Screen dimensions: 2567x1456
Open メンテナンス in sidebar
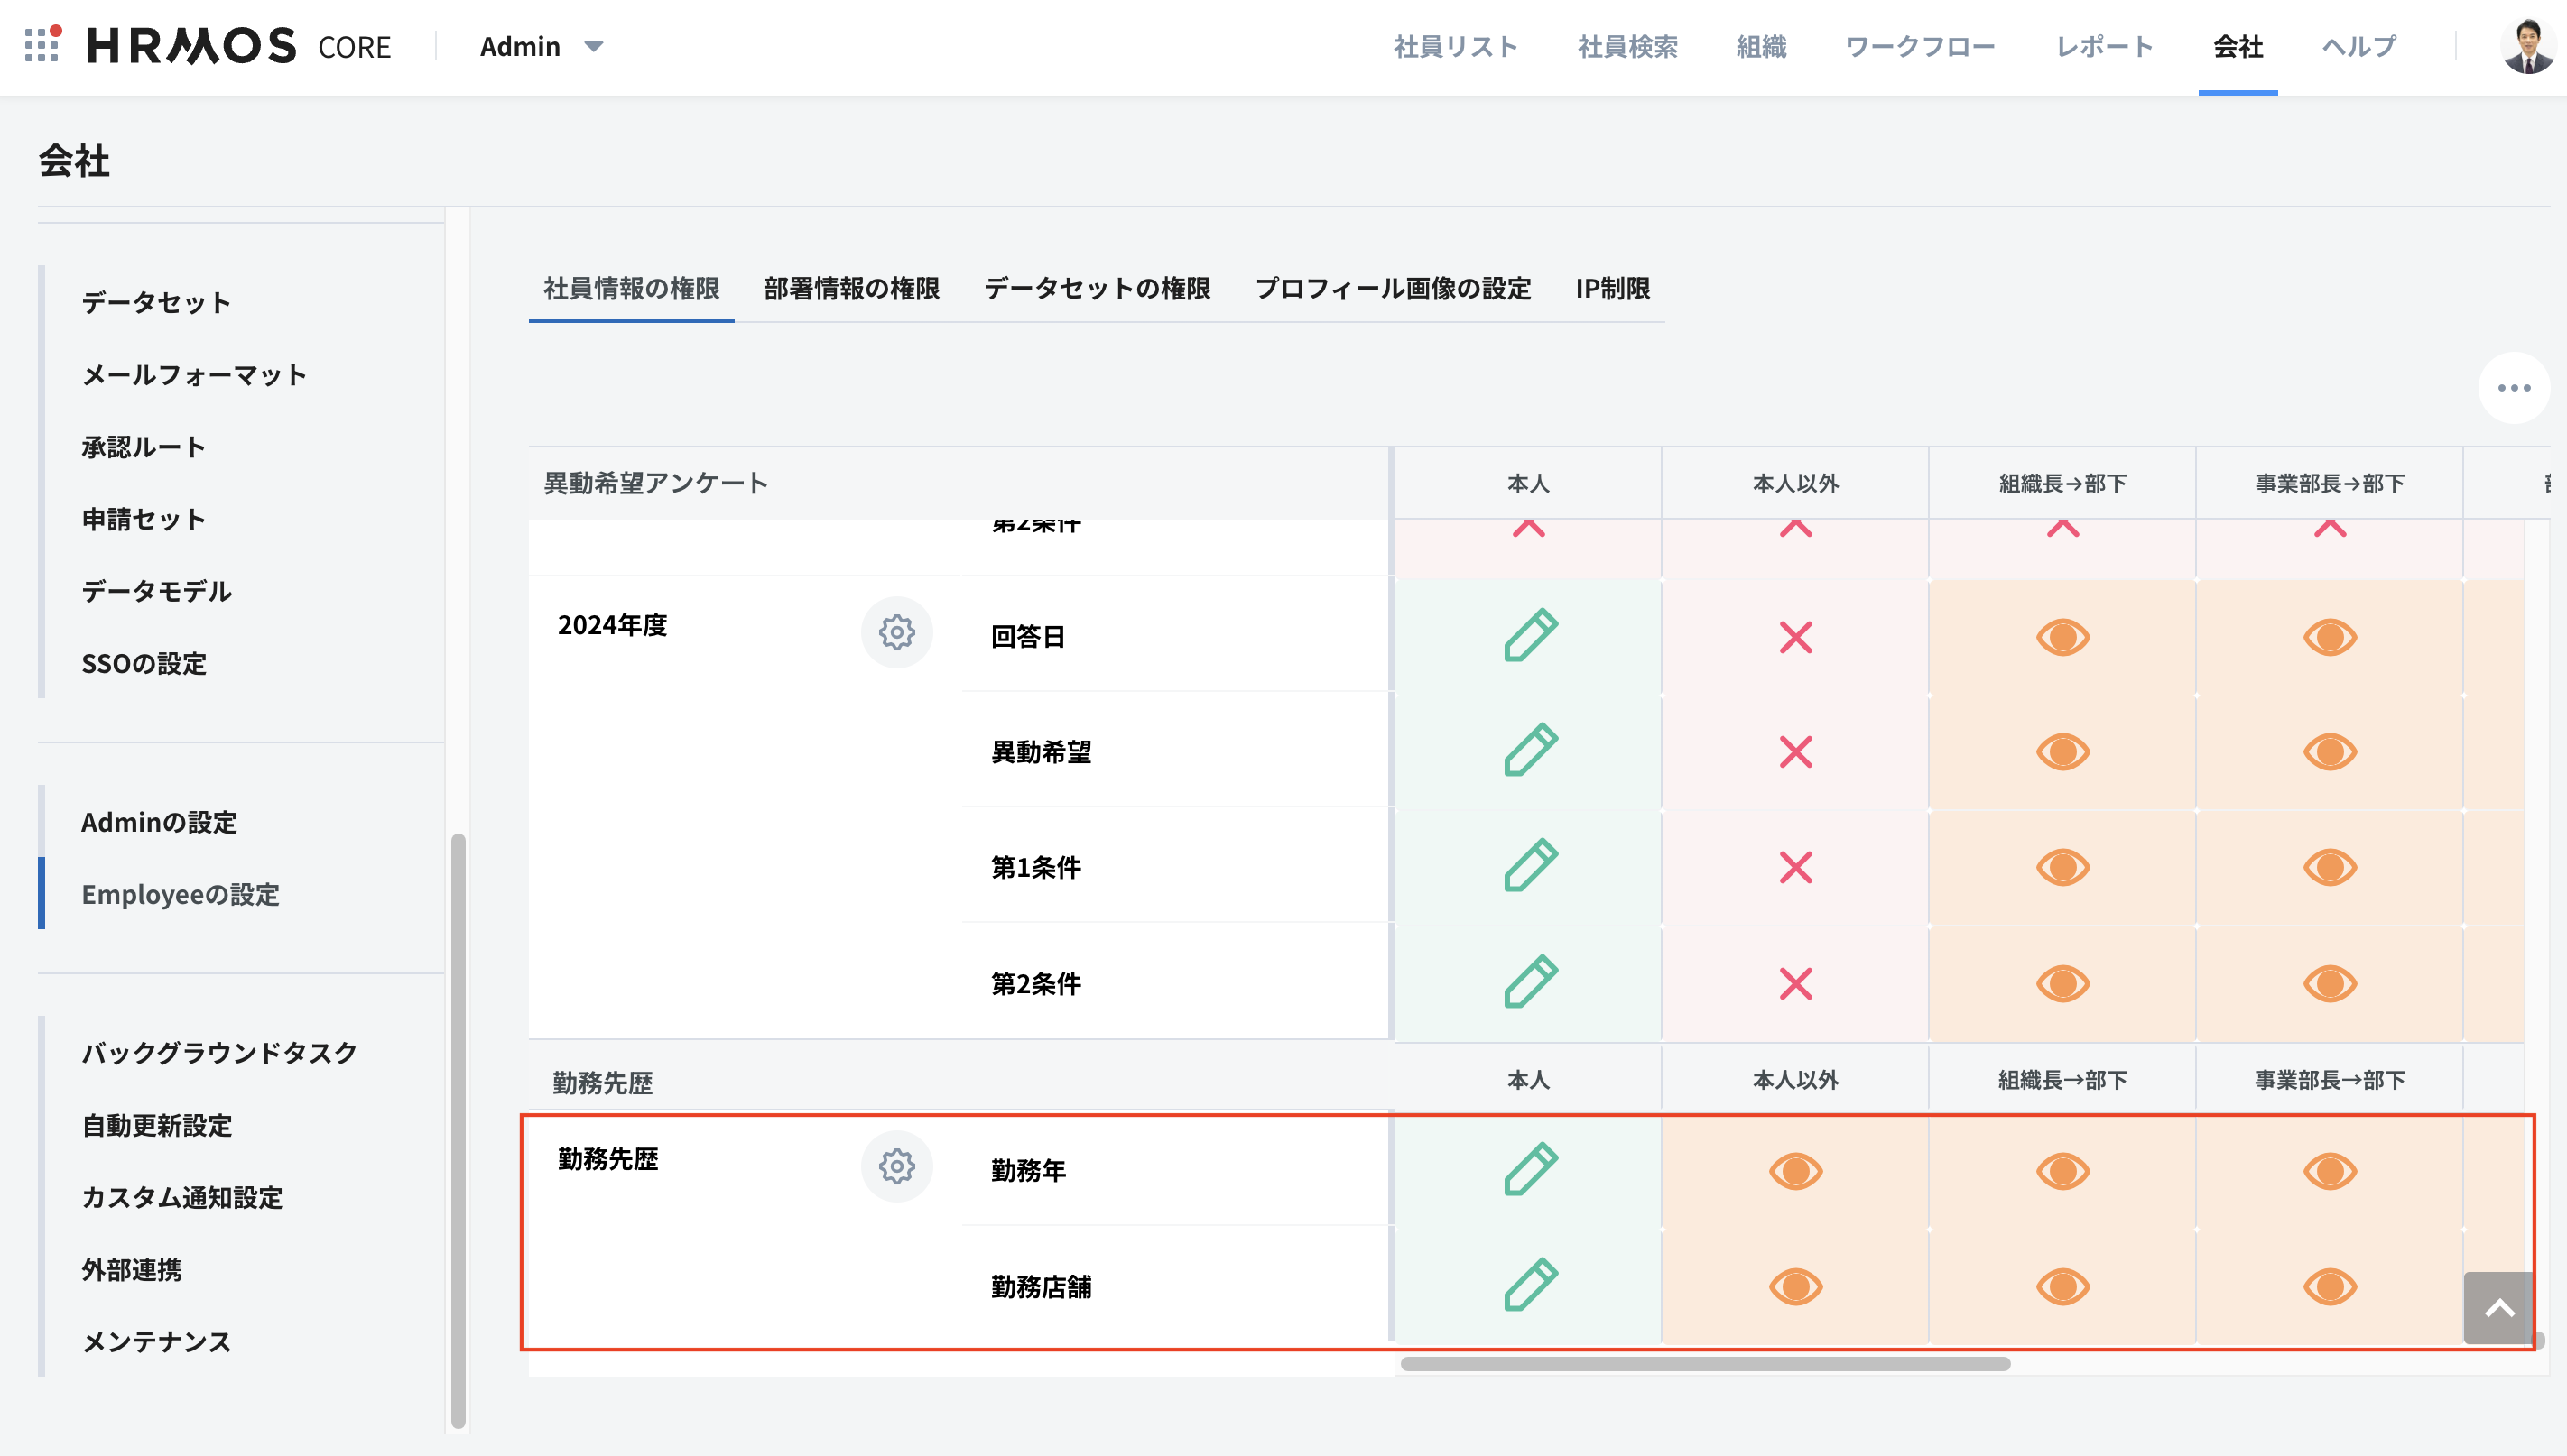pos(156,1342)
